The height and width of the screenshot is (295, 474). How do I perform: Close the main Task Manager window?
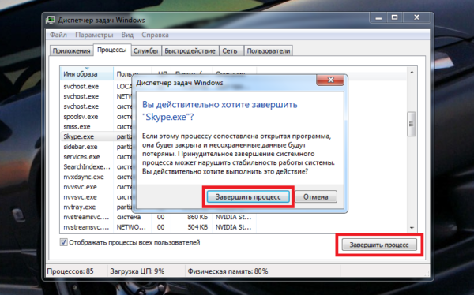tap(416, 18)
